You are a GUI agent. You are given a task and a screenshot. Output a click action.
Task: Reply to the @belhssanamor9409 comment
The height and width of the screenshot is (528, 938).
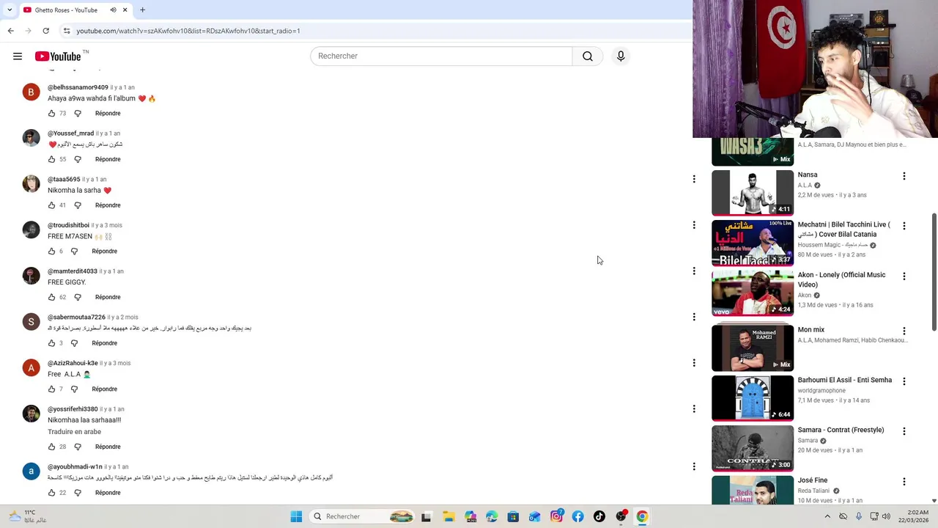click(x=108, y=114)
